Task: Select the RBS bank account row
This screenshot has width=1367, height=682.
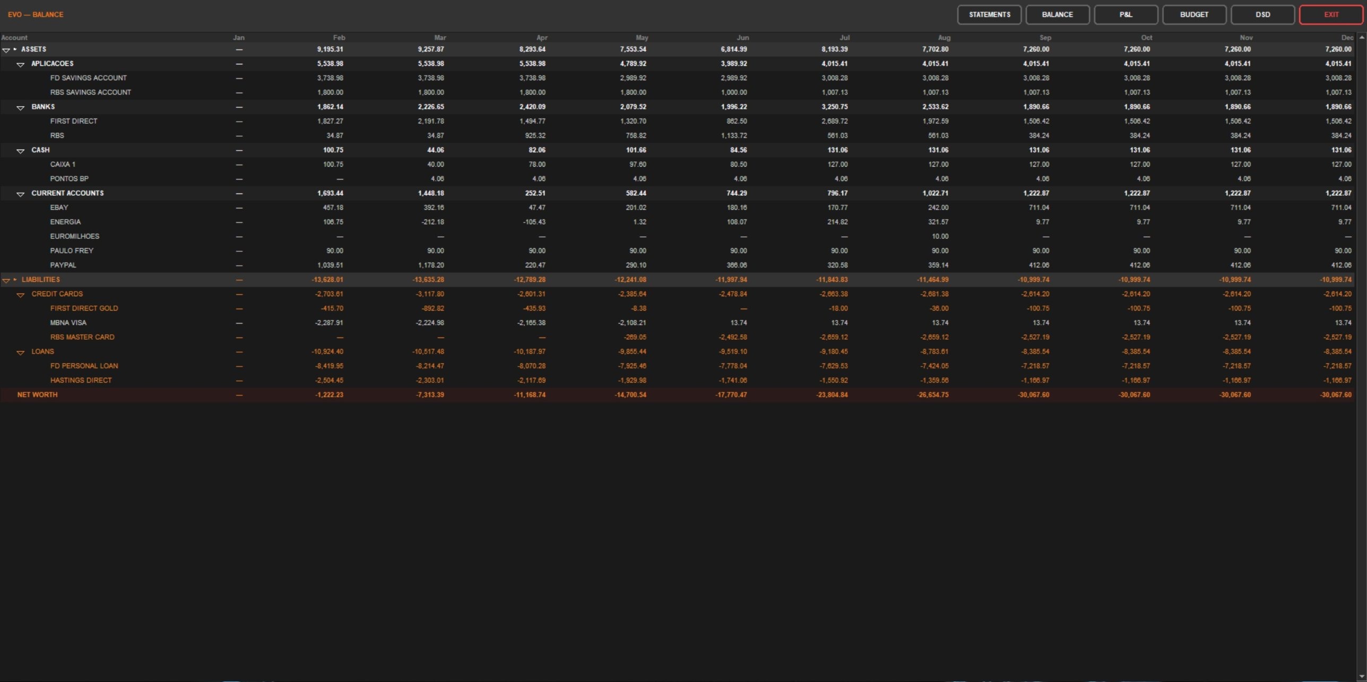Action: tap(677, 135)
